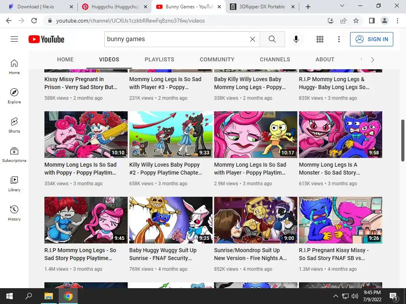Open YouTube settings three-dot menu
Image resolution: width=406 pixels, height=304 pixels.
point(339,39)
